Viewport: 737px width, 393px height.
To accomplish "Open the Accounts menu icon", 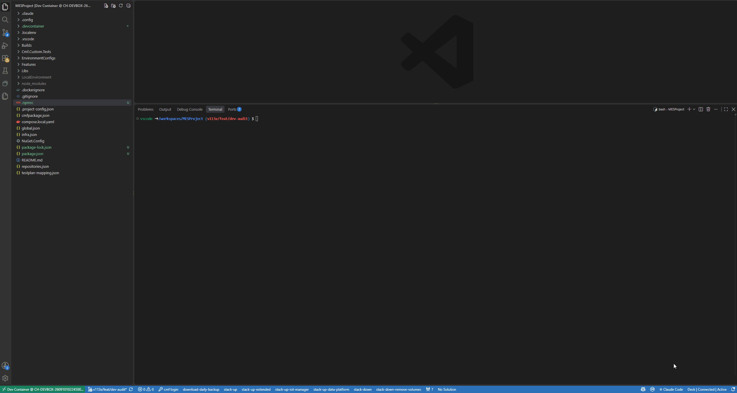I will click(x=5, y=365).
